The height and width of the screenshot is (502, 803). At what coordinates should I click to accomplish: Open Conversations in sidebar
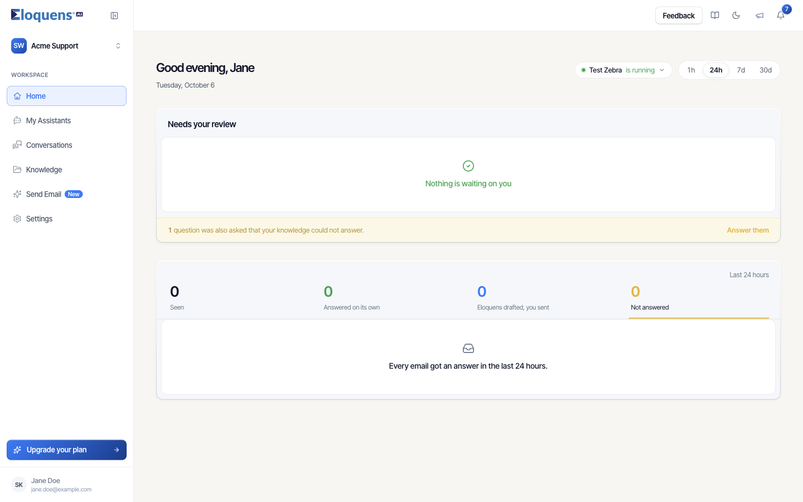pyautogui.click(x=66, y=145)
